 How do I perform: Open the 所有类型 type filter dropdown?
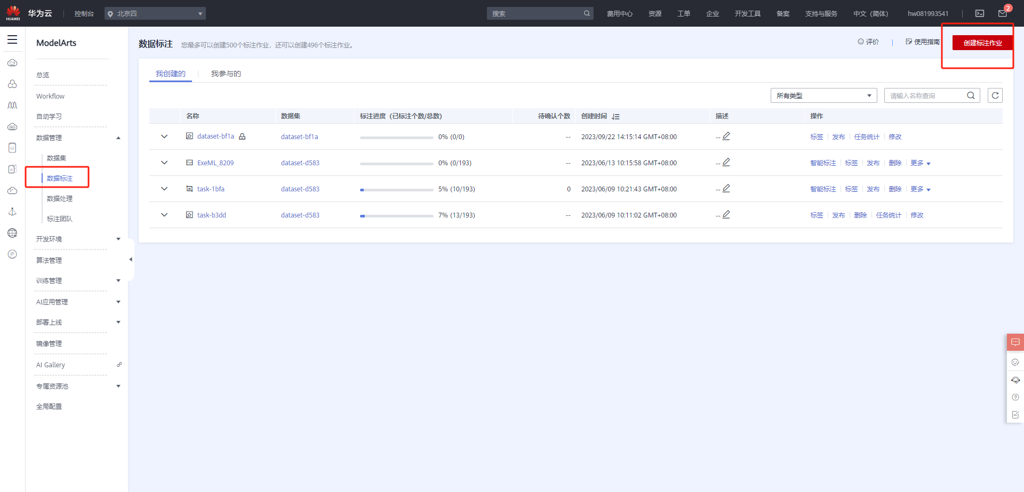coord(824,95)
